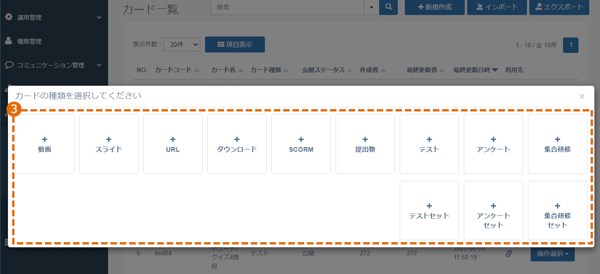Choose the アンケートセット card type

[493, 210]
